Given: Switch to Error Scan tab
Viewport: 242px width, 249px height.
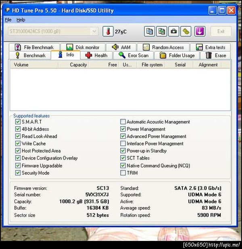Looking at the screenshot, I should (134, 56).
